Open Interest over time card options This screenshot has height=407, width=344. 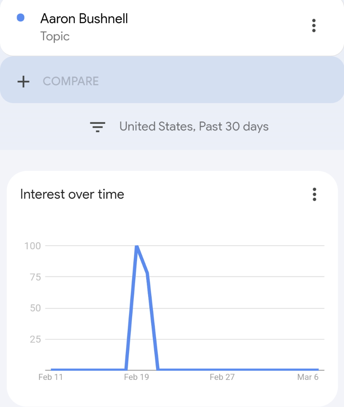pos(314,194)
